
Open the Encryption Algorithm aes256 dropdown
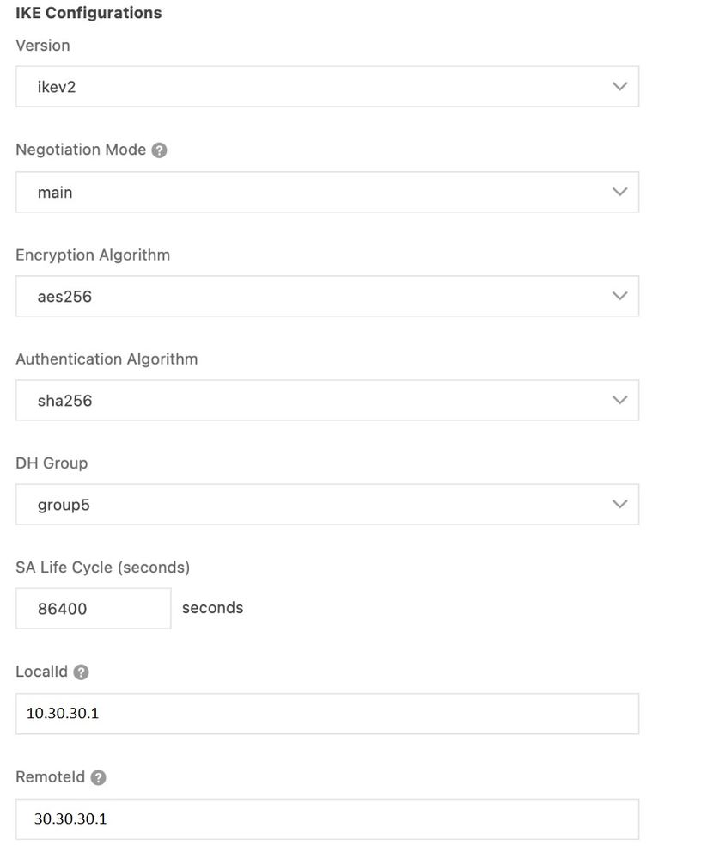tap(326, 297)
